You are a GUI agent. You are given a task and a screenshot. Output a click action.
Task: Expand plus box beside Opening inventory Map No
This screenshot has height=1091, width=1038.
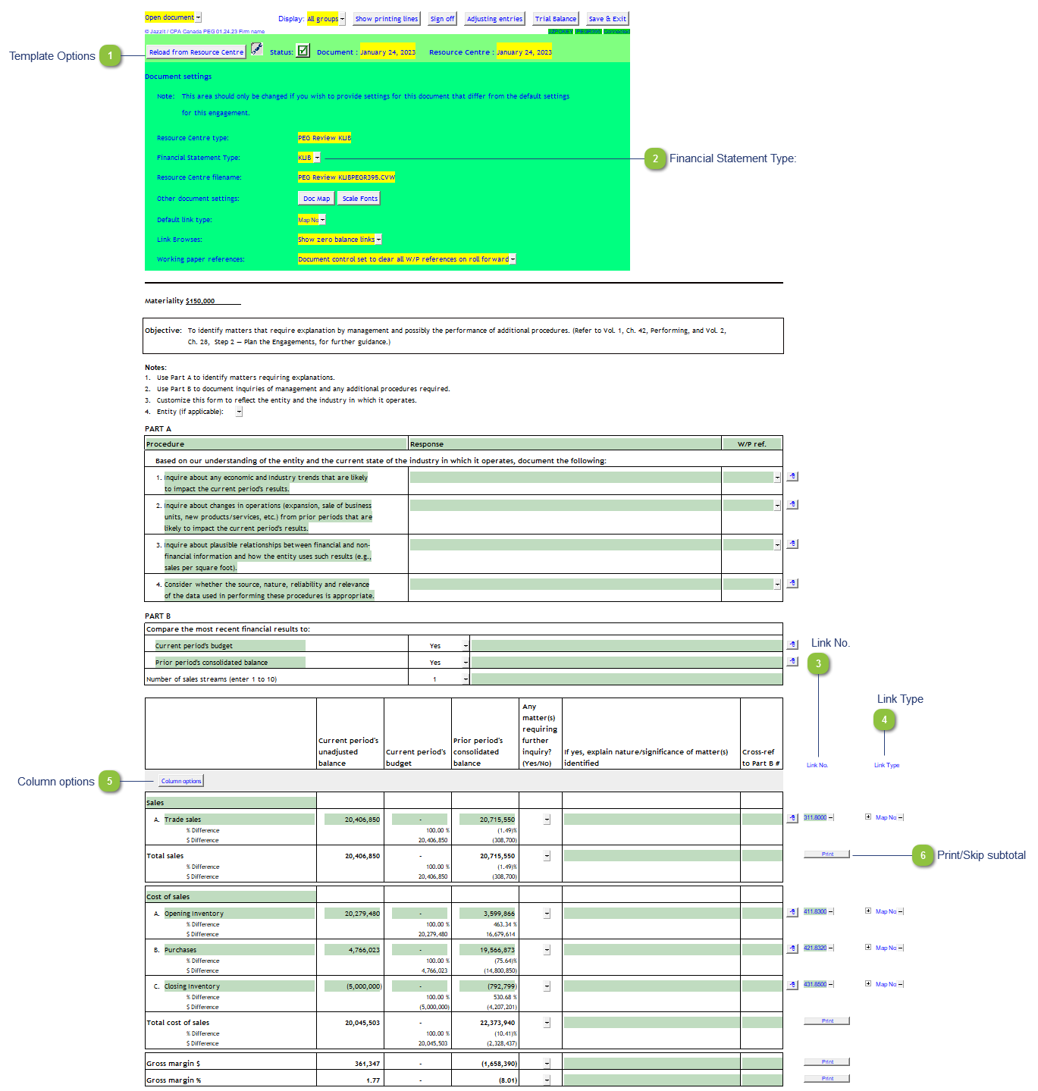868,911
